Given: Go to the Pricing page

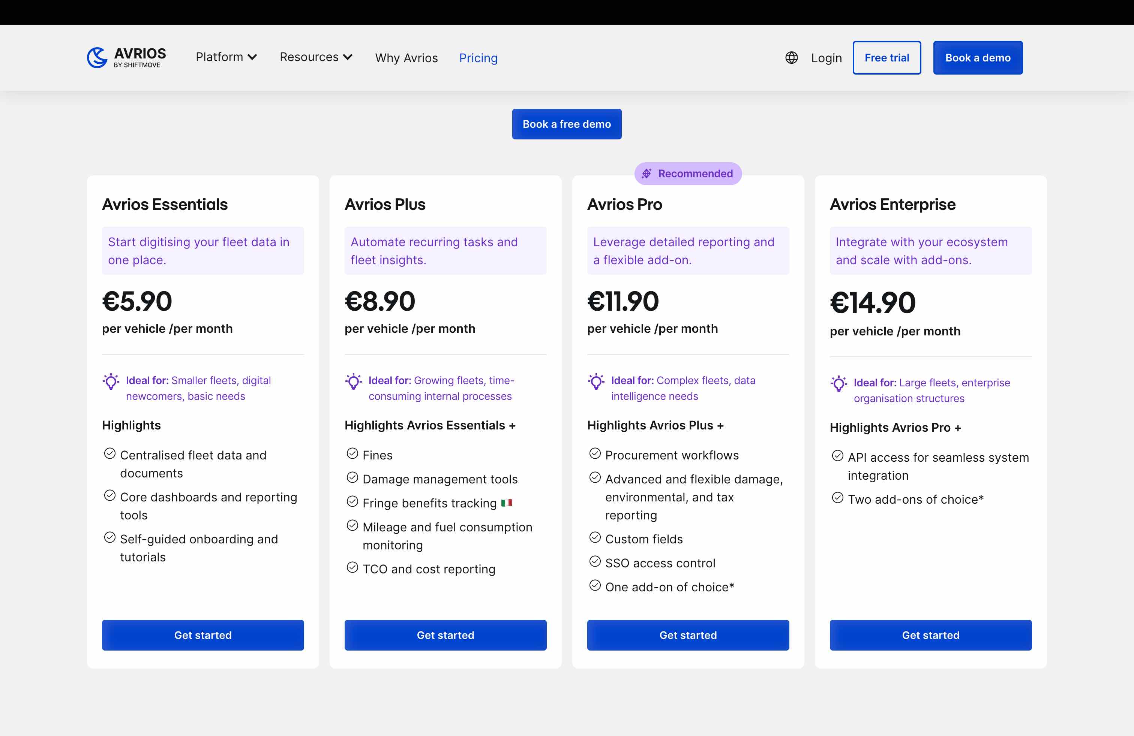Looking at the screenshot, I should (x=478, y=58).
